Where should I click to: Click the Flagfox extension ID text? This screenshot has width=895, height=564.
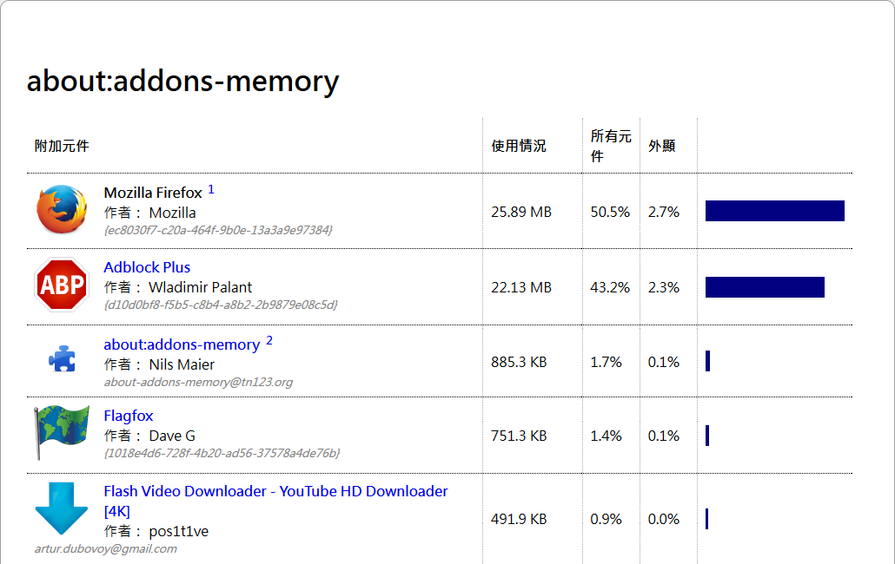point(222,453)
